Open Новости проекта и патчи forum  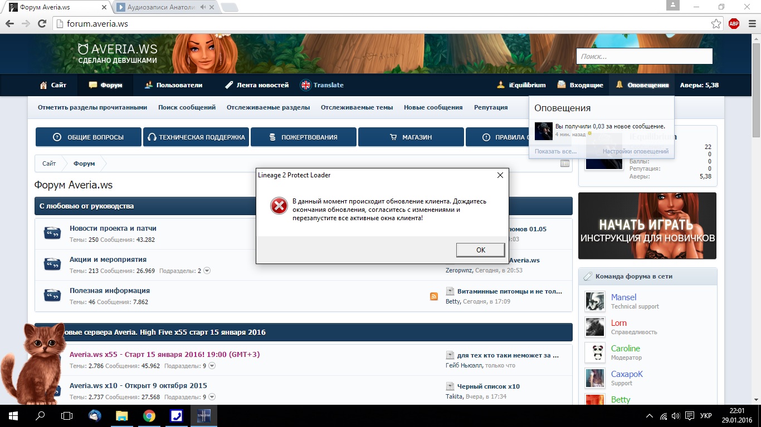coord(113,229)
